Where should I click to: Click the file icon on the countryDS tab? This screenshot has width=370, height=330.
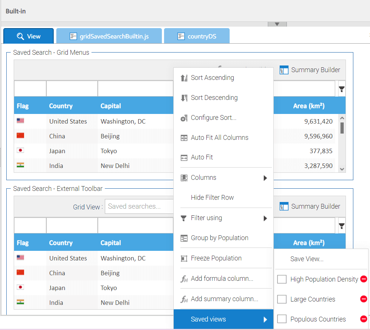[x=181, y=36]
